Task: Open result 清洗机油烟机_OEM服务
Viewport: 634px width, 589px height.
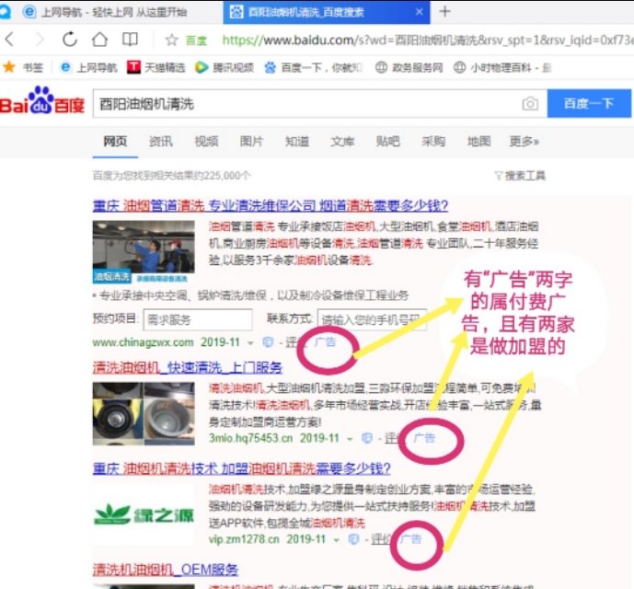Action: [165, 570]
